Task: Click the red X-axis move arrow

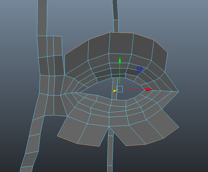Action: pyautogui.click(x=149, y=89)
